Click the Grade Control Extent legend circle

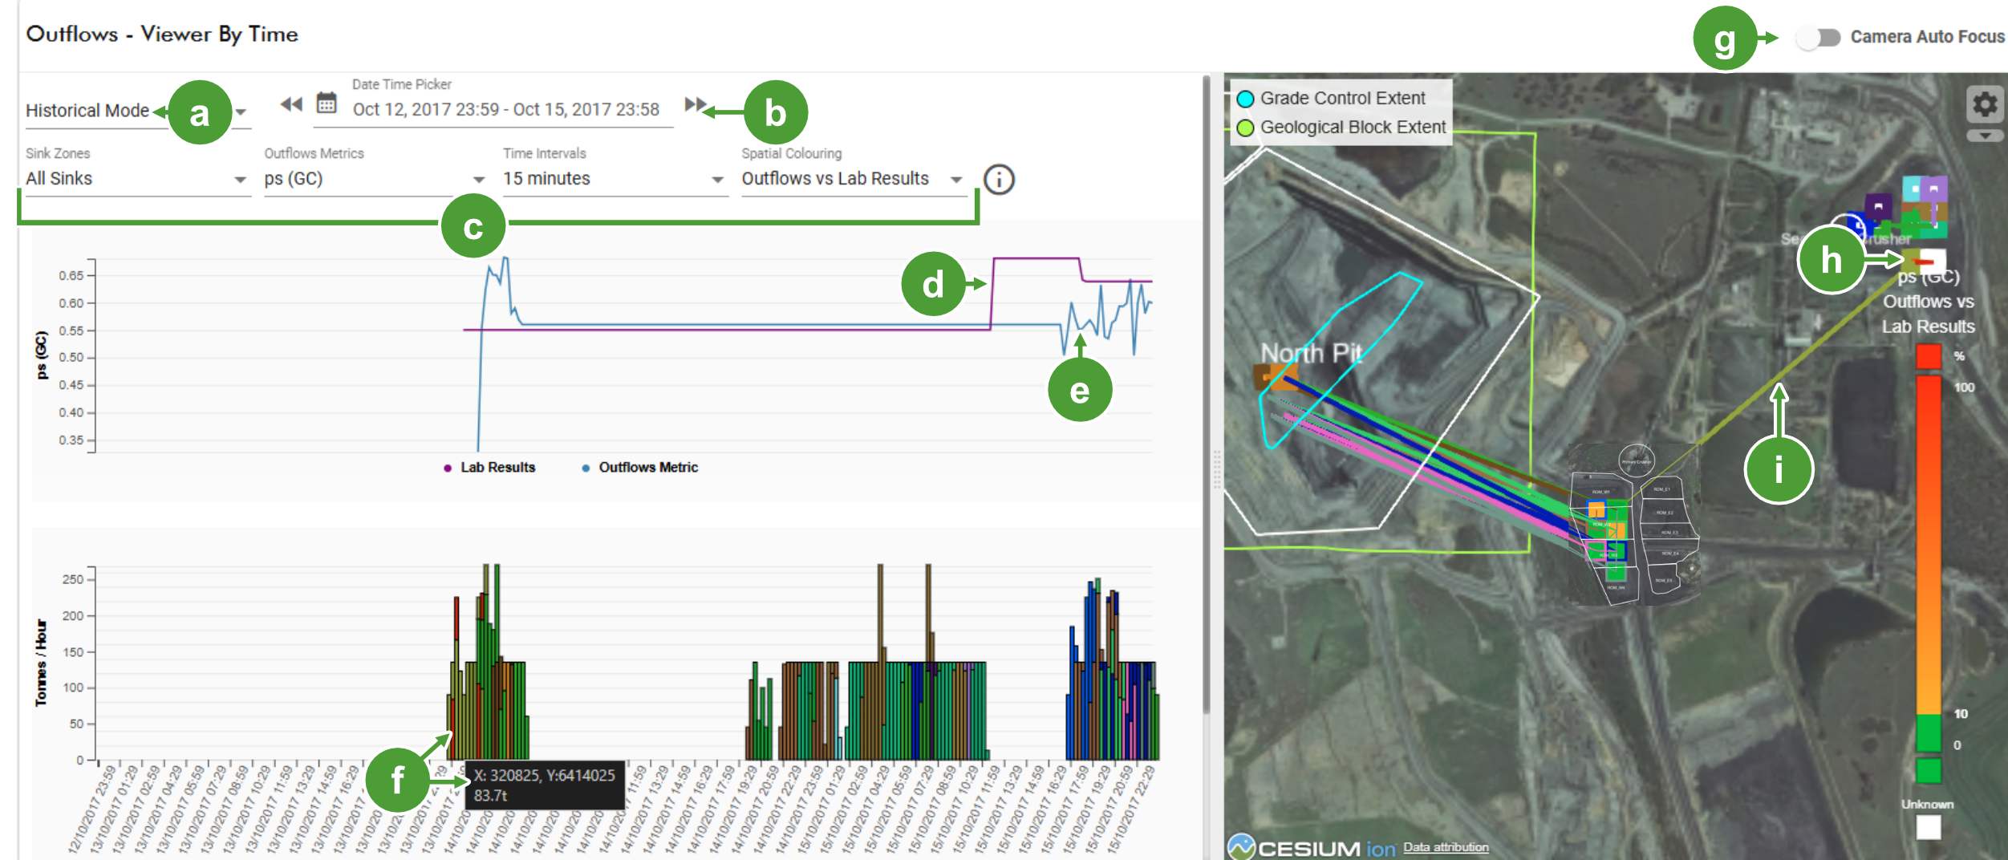click(1245, 99)
